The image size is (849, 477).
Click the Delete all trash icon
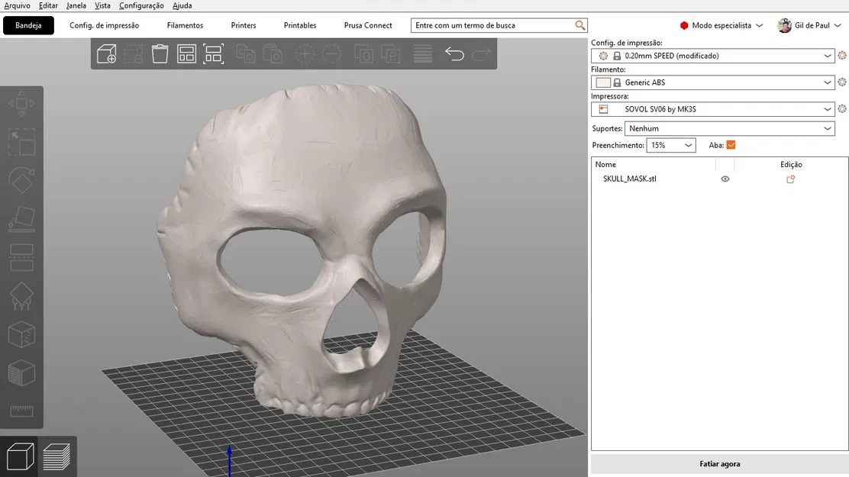[x=160, y=54]
